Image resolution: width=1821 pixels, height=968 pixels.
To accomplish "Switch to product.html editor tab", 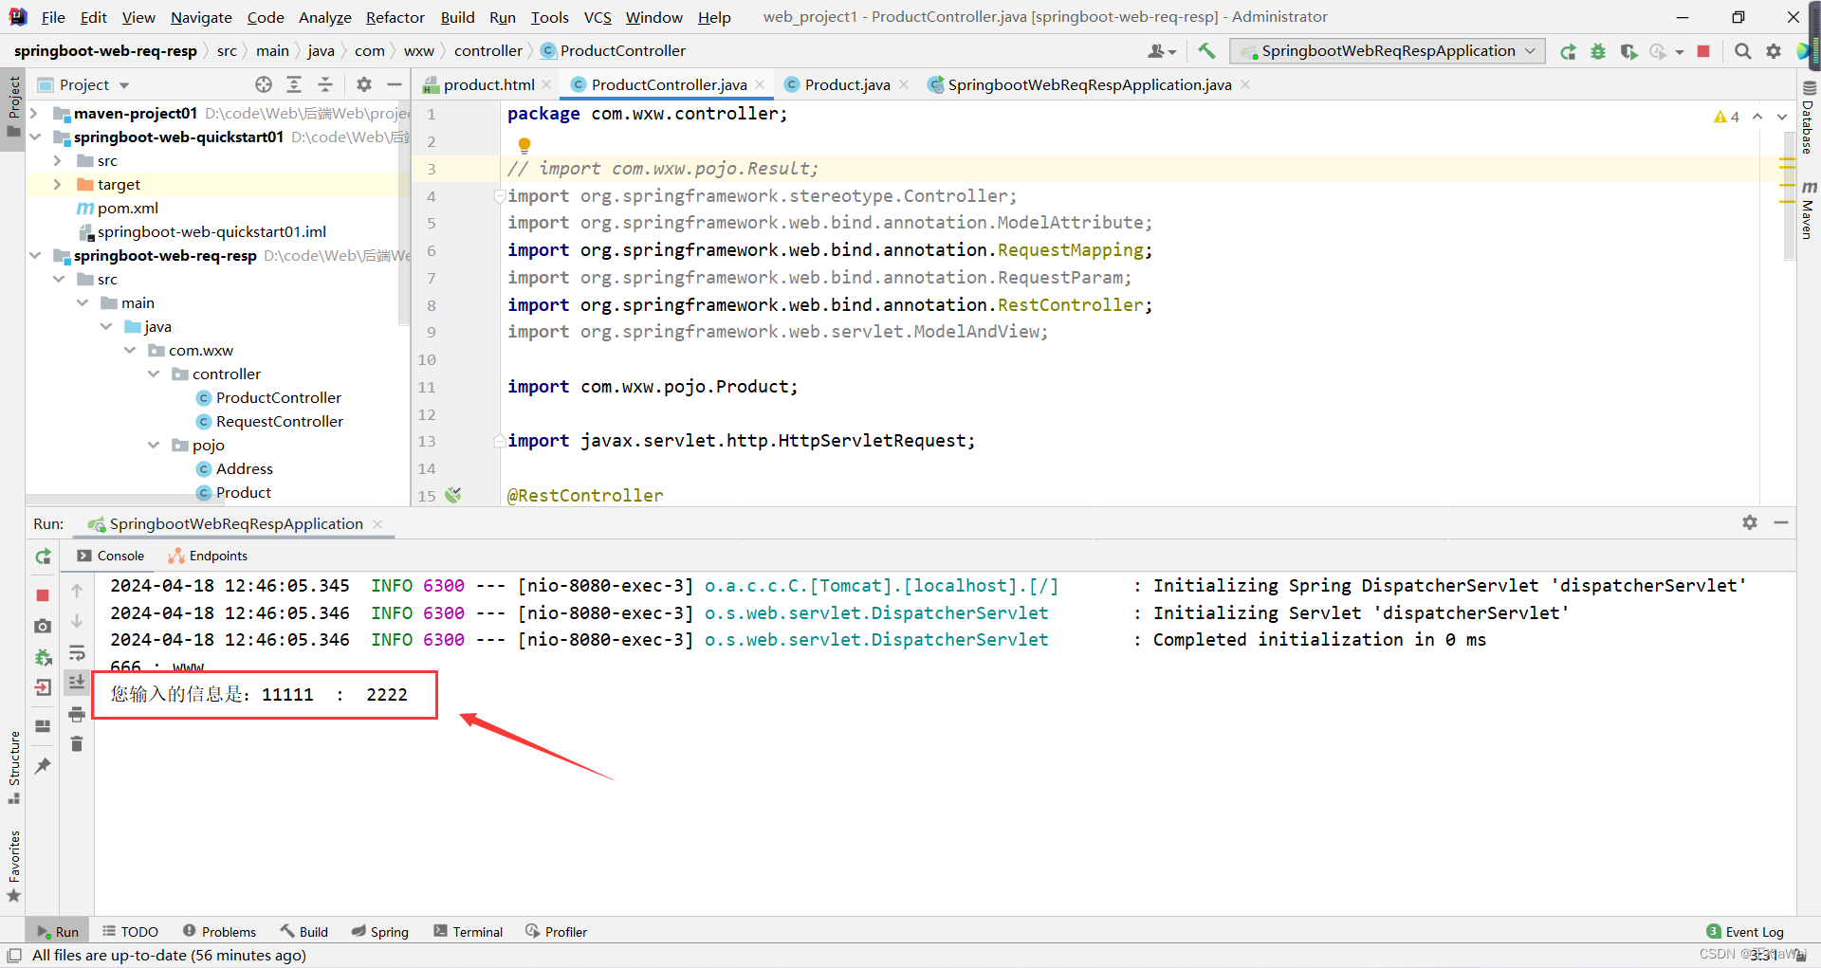I will click(x=488, y=84).
